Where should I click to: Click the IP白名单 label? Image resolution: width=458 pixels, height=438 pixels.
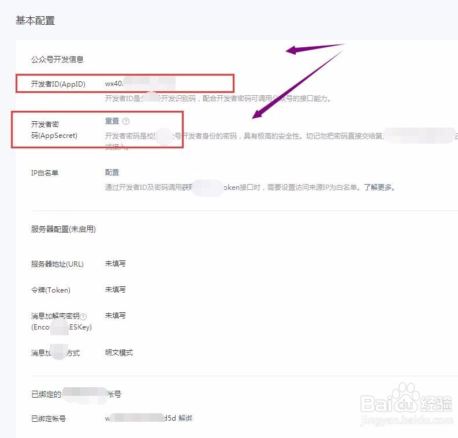pyautogui.click(x=45, y=173)
